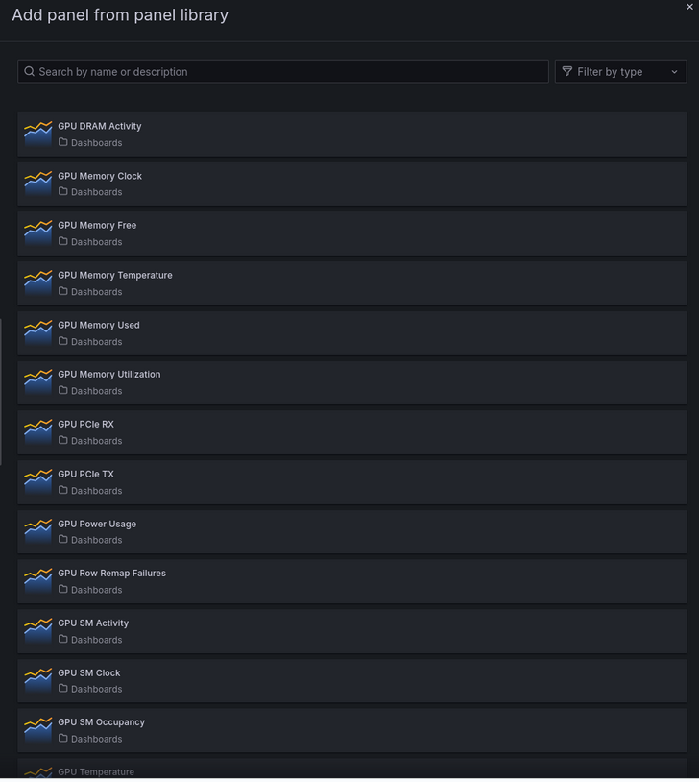Close the panel library dialog

tap(689, 7)
